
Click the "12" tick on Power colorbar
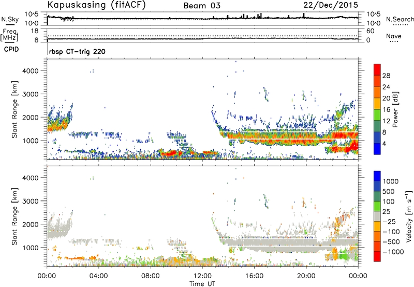tap(386, 121)
